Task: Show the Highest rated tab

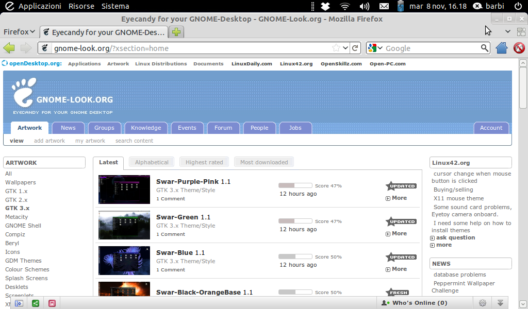Action: (x=204, y=162)
